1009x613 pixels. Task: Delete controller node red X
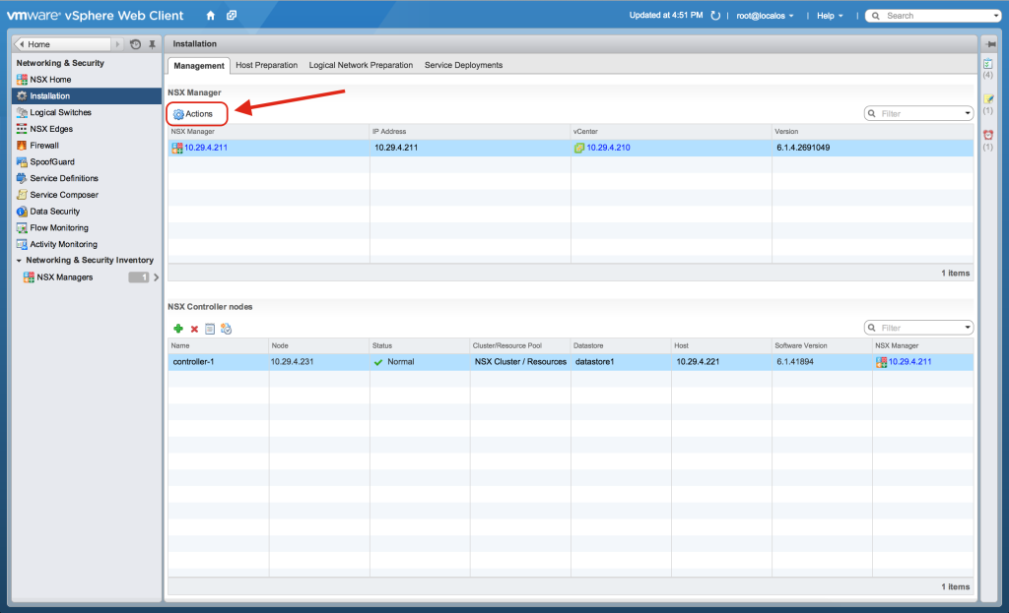pyautogui.click(x=194, y=329)
